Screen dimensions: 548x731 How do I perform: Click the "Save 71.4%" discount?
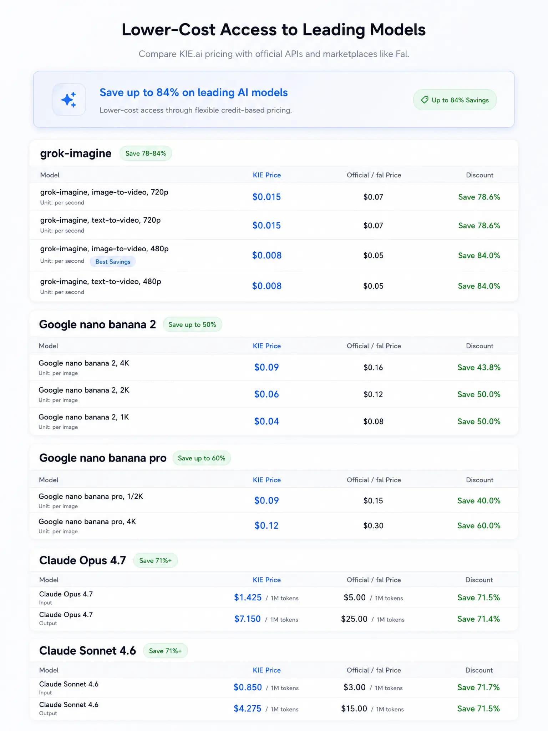[x=479, y=619]
